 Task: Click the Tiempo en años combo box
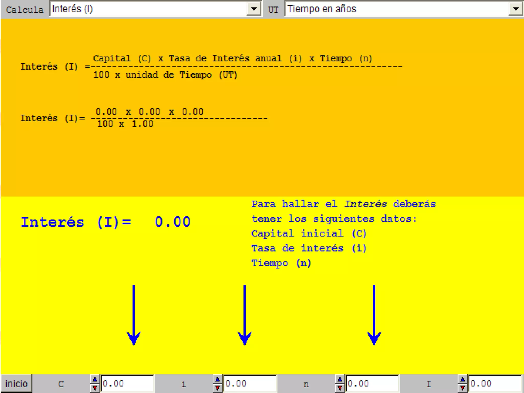(397, 9)
